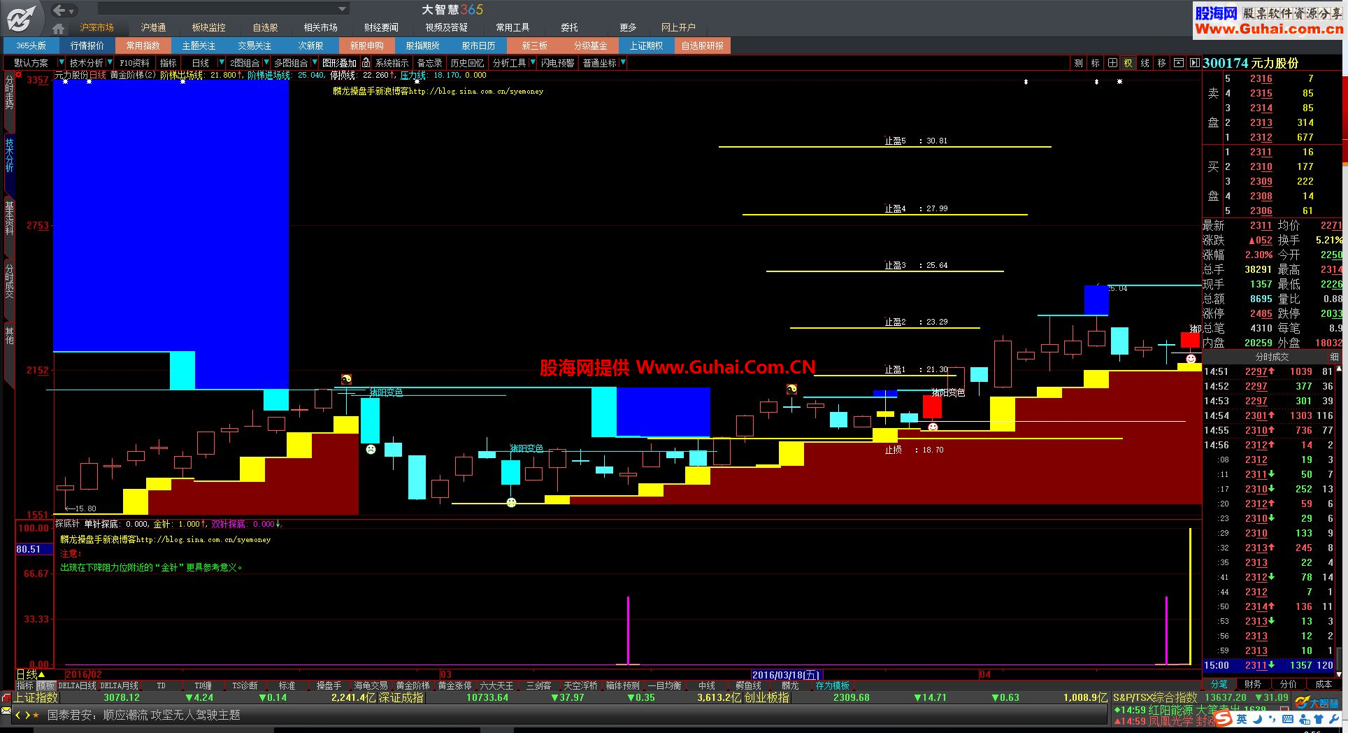This screenshot has width=1348, height=733.
Task: Switch to the 成本 tab in sidebar
Action: 1324,684
